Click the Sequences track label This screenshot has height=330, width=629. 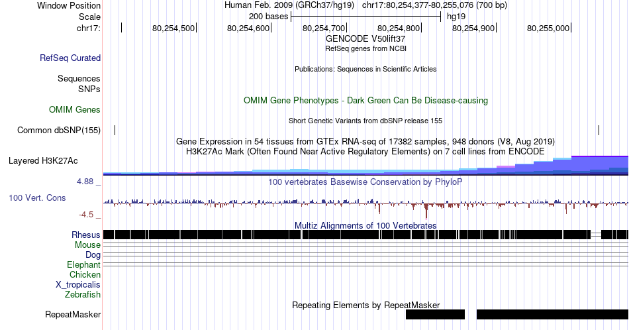79,79
